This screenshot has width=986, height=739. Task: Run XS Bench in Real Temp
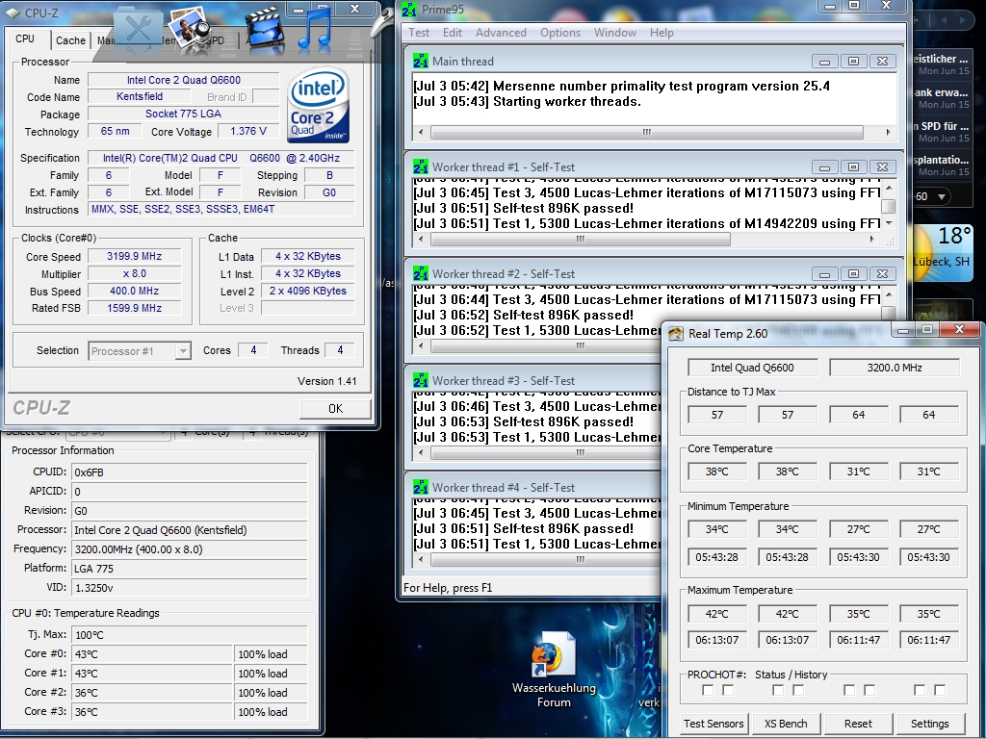point(786,724)
